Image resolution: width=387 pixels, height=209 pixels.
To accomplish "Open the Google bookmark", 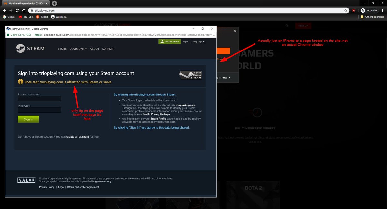I will coord(9,17).
